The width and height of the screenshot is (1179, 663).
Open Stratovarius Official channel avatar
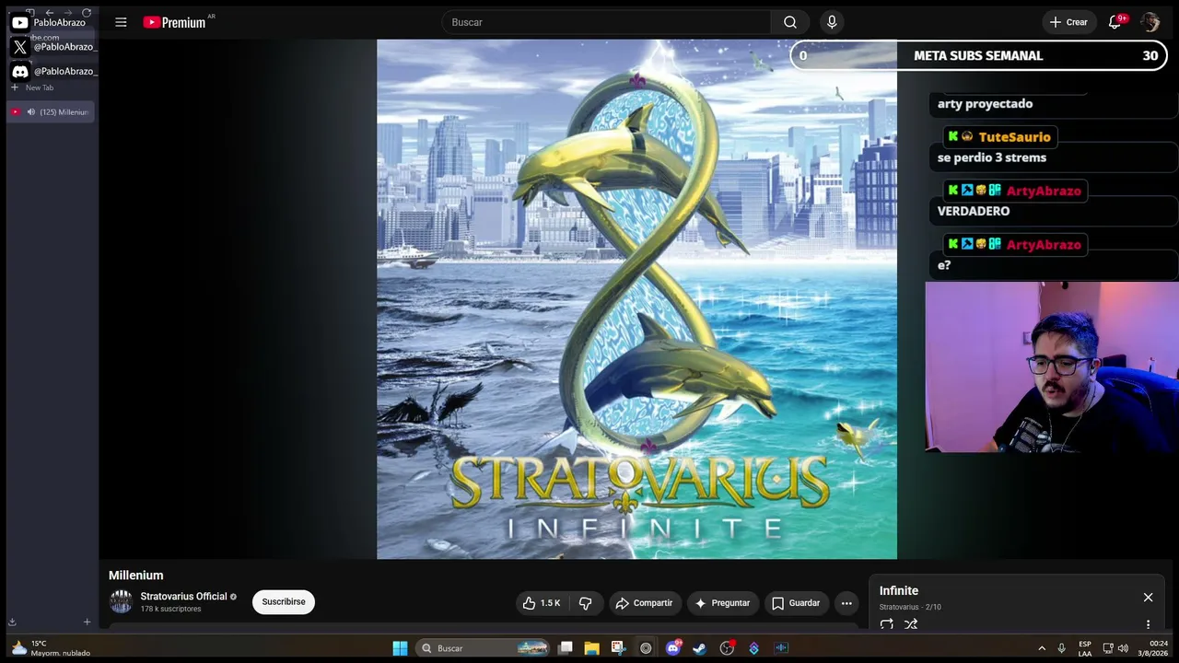pyautogui.click(x=121, y=602)
